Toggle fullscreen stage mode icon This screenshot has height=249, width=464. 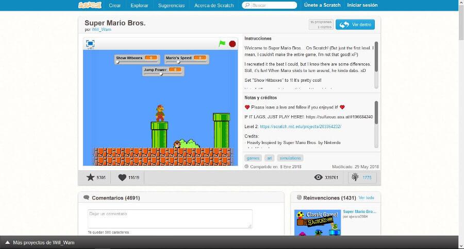click(90, 44)
